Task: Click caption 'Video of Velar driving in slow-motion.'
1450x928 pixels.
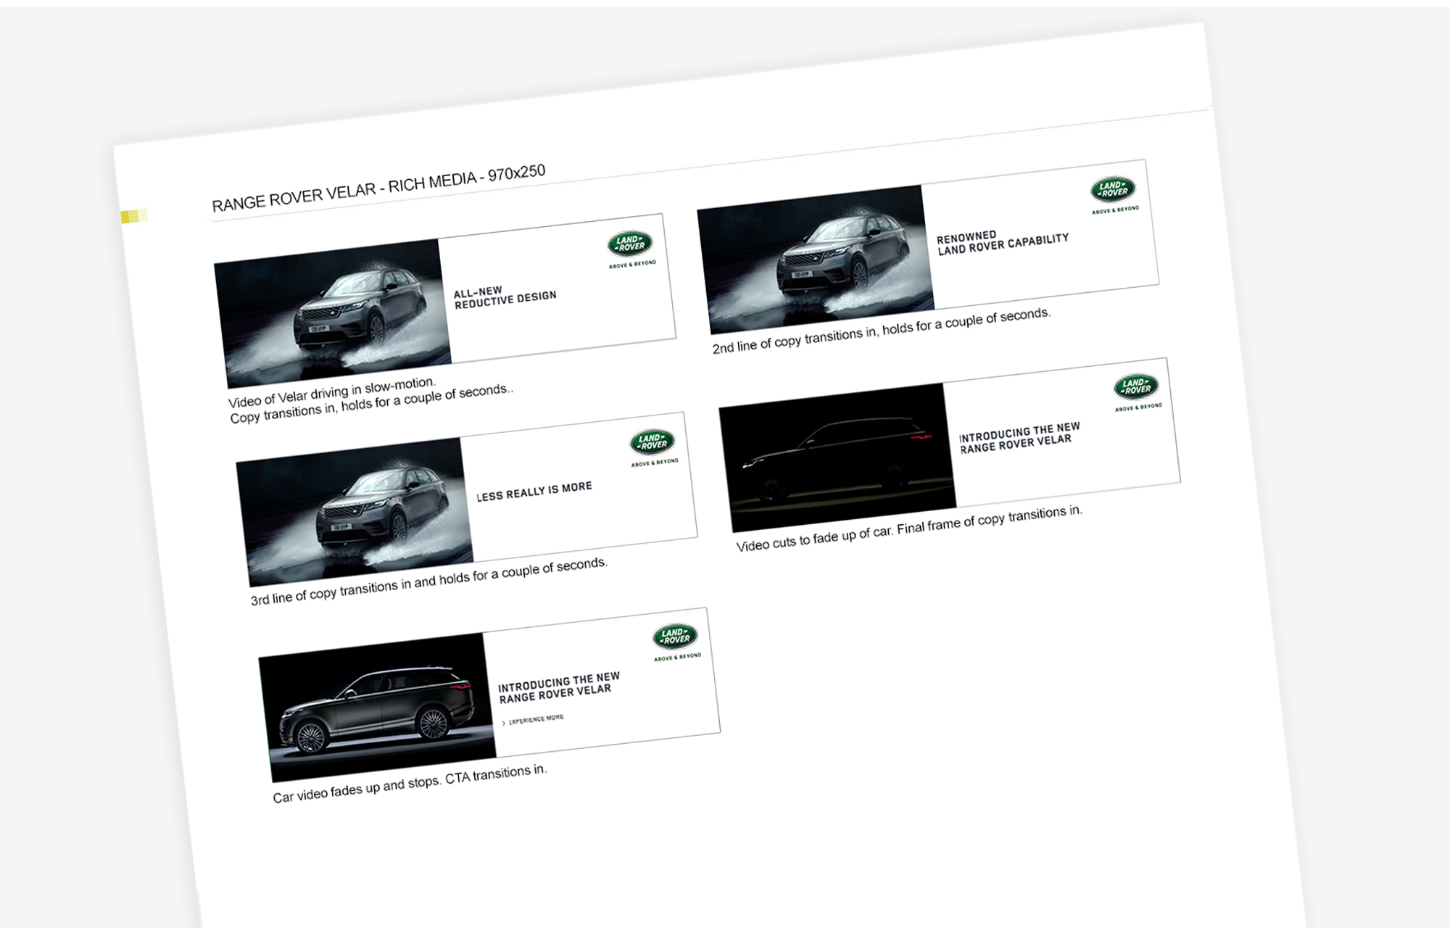Action: coord(332,392)
